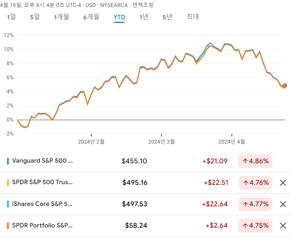The image size is (291, 238).
Task: Click Vanguard's ↑4.86% gain badge
Action: (x=255, y=161)
